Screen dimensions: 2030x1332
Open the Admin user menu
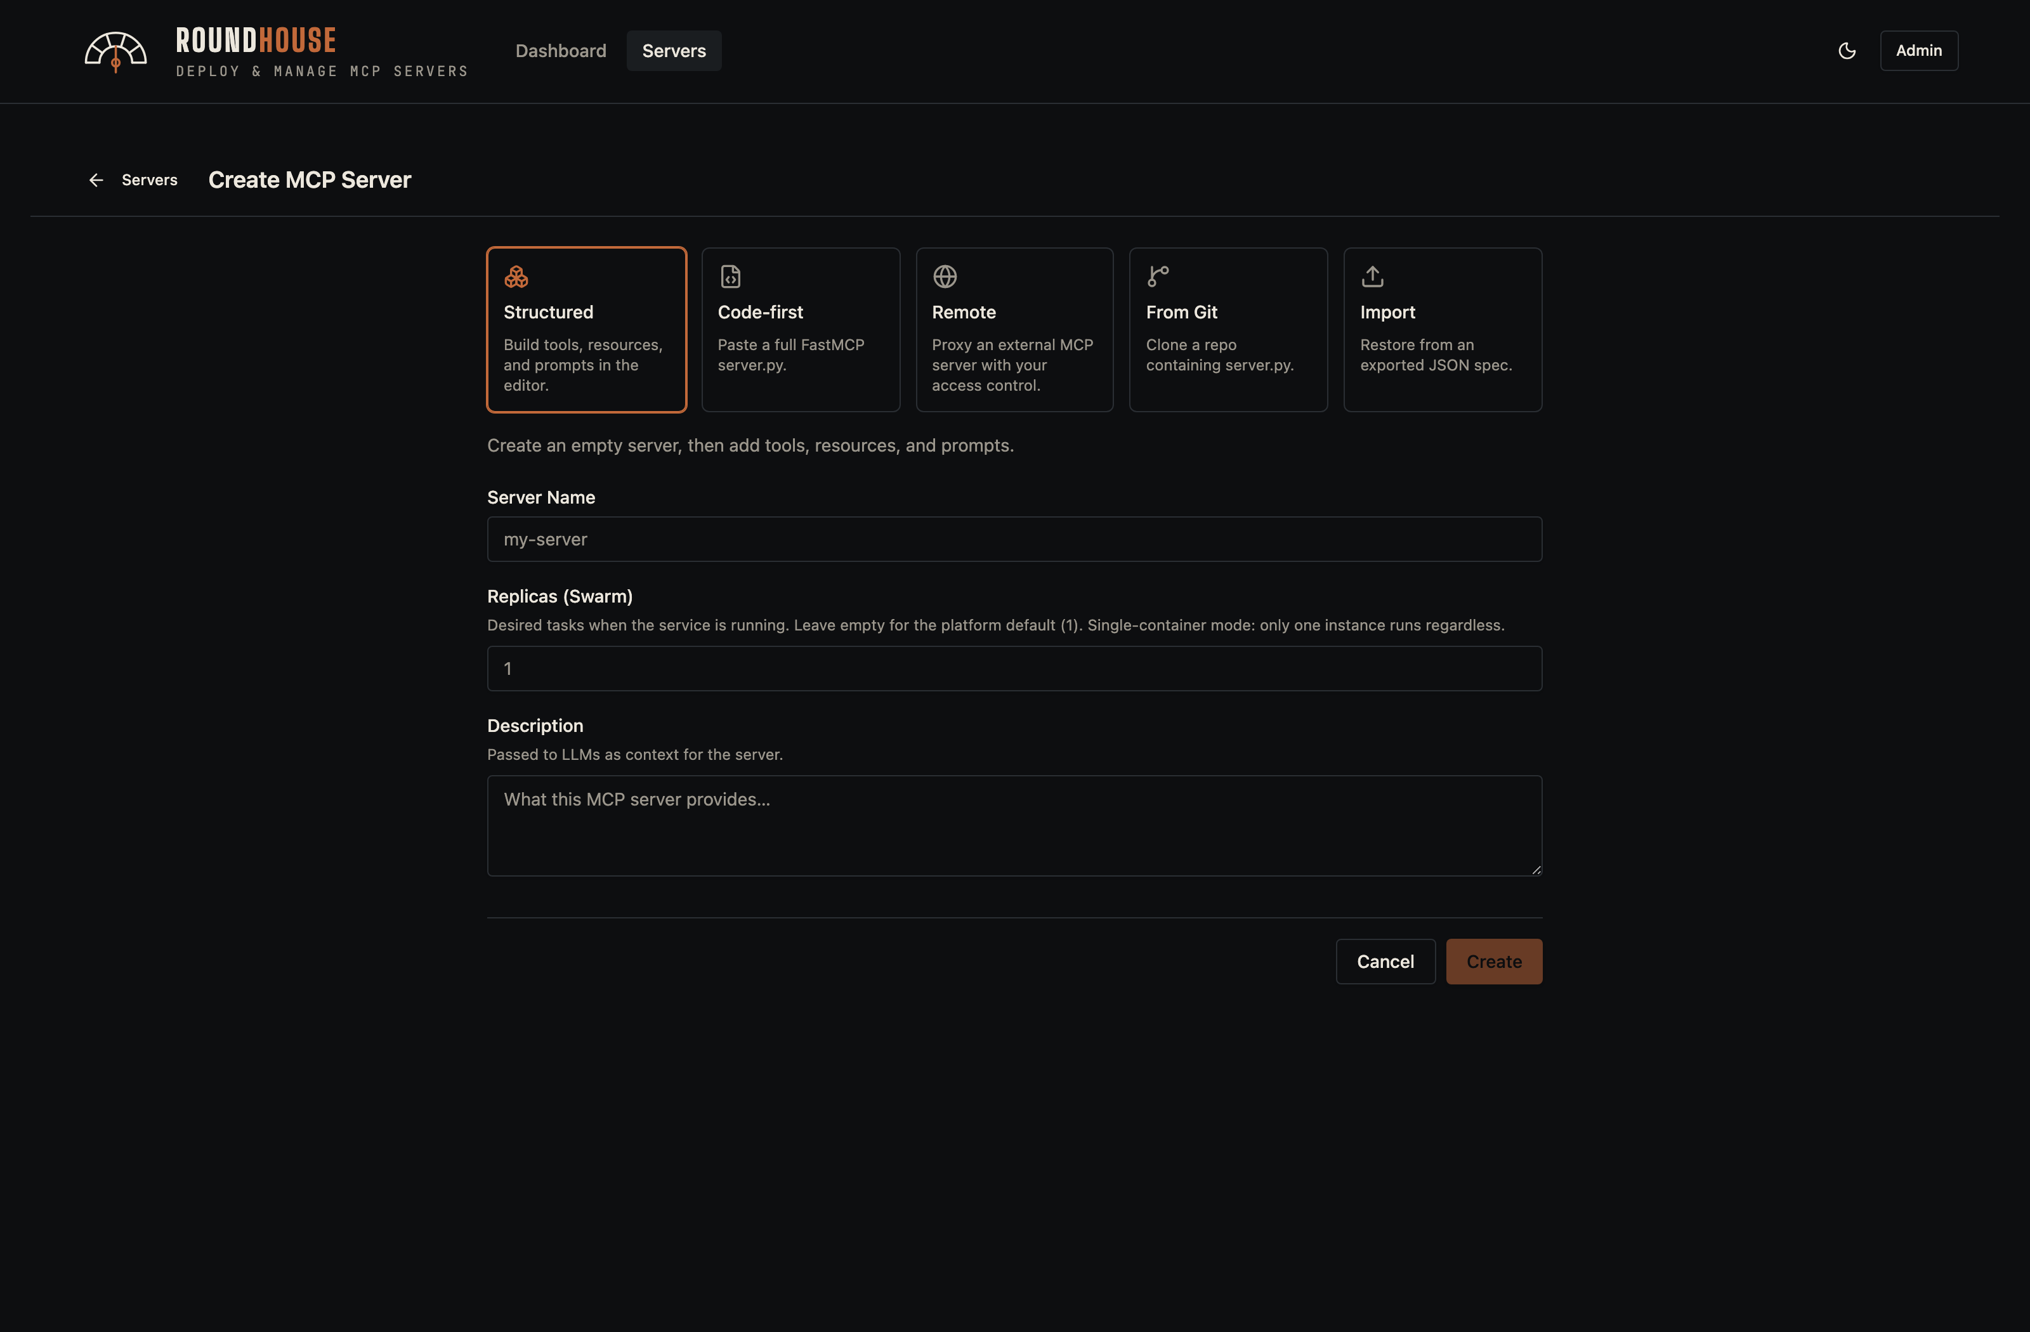point(1918,51)
